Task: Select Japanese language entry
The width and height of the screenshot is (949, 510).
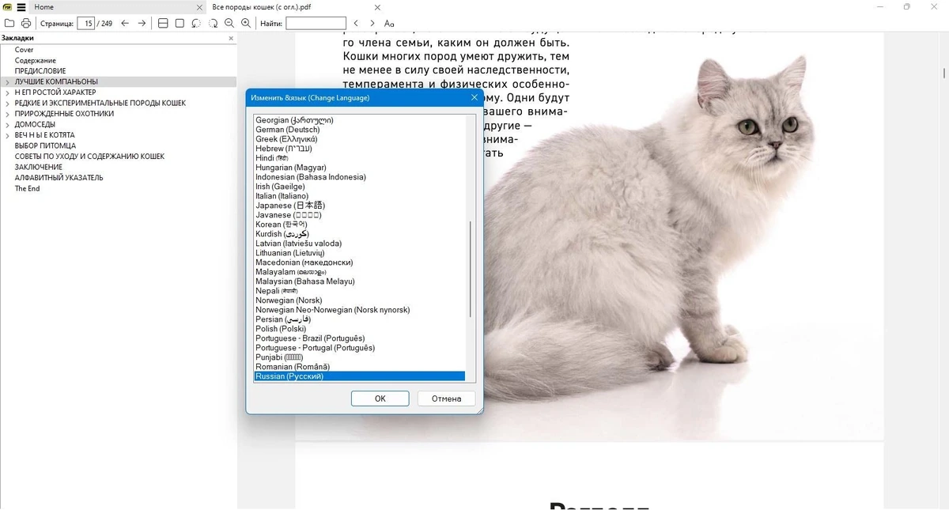Action: pyautogui.click(x=360, y=206)
